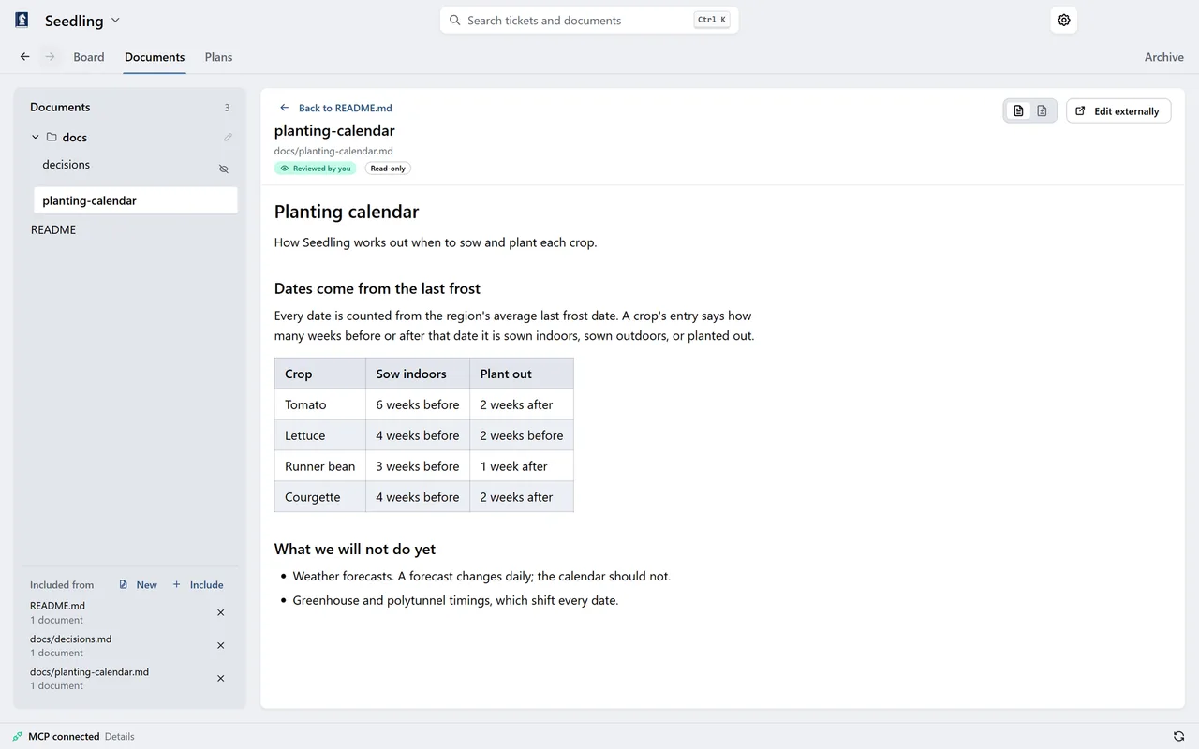The image size is (1199, 749).
Task: Click the Reviewed by you badge
Action: (315, 169)
